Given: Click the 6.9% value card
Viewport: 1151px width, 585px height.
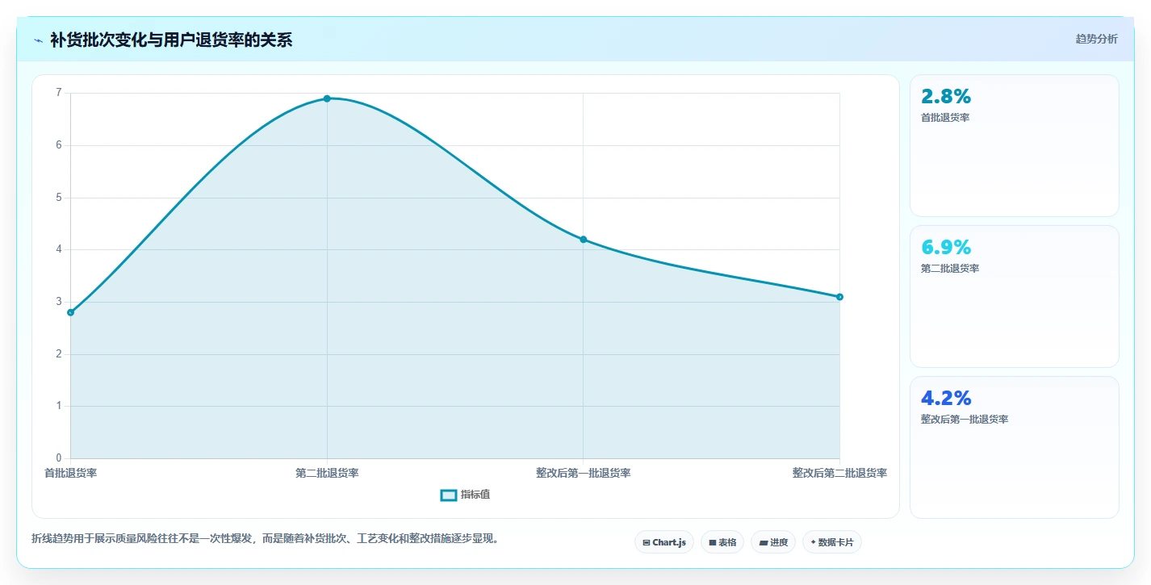Looking at the screenshot, I should pos(1015,296).
